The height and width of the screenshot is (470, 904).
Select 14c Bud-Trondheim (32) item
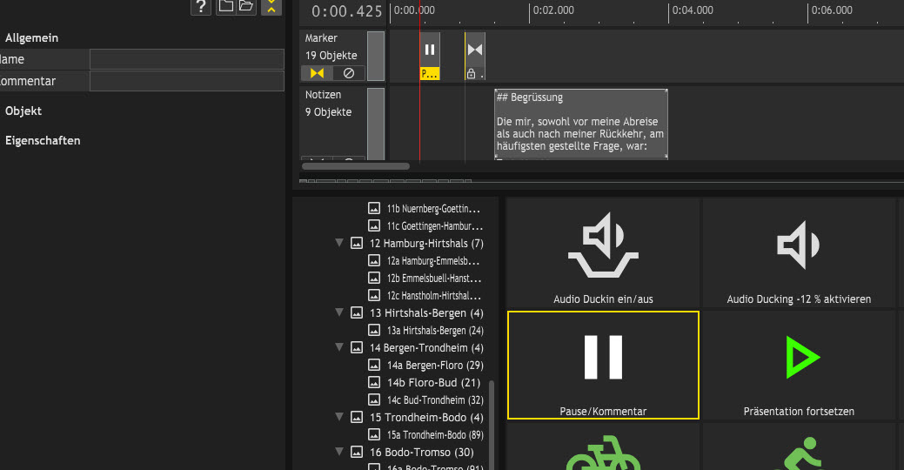coord(435,400)
